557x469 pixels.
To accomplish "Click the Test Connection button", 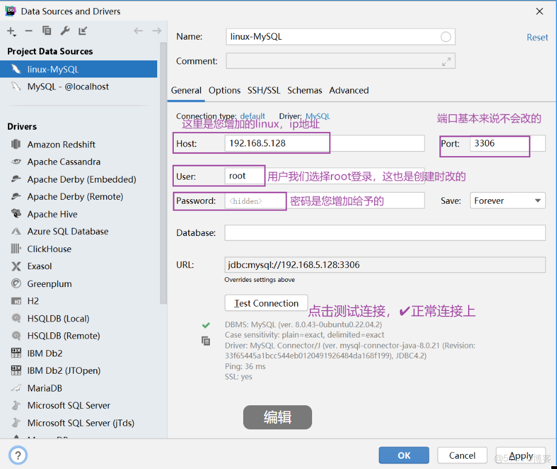I will [266, 303].
